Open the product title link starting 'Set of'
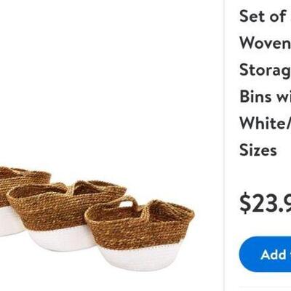 click(265, 83)
